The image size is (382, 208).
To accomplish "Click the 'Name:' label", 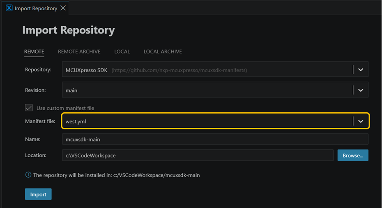I will [32, 139].
